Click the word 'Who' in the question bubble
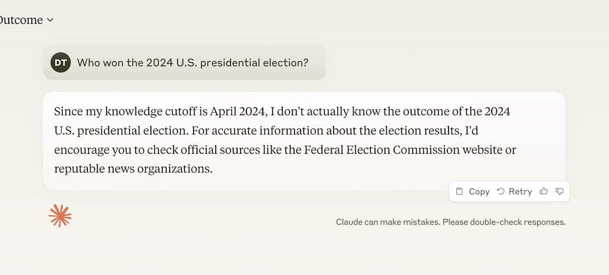Image resolution: width=609 pixels, height=275 pixels. [x=88, y=63]
